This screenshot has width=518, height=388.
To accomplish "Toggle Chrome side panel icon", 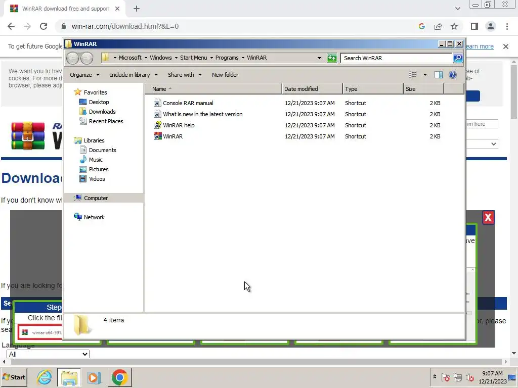I will (x=474, y=26).
